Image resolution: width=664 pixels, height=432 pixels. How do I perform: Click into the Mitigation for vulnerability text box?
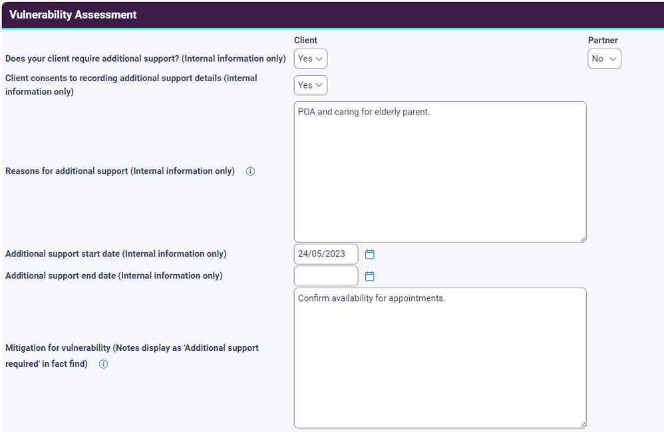pos(440,358)
